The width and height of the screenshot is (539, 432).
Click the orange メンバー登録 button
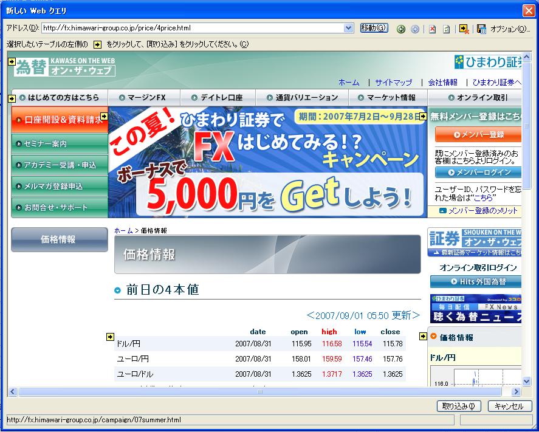(x=478, y=134)
